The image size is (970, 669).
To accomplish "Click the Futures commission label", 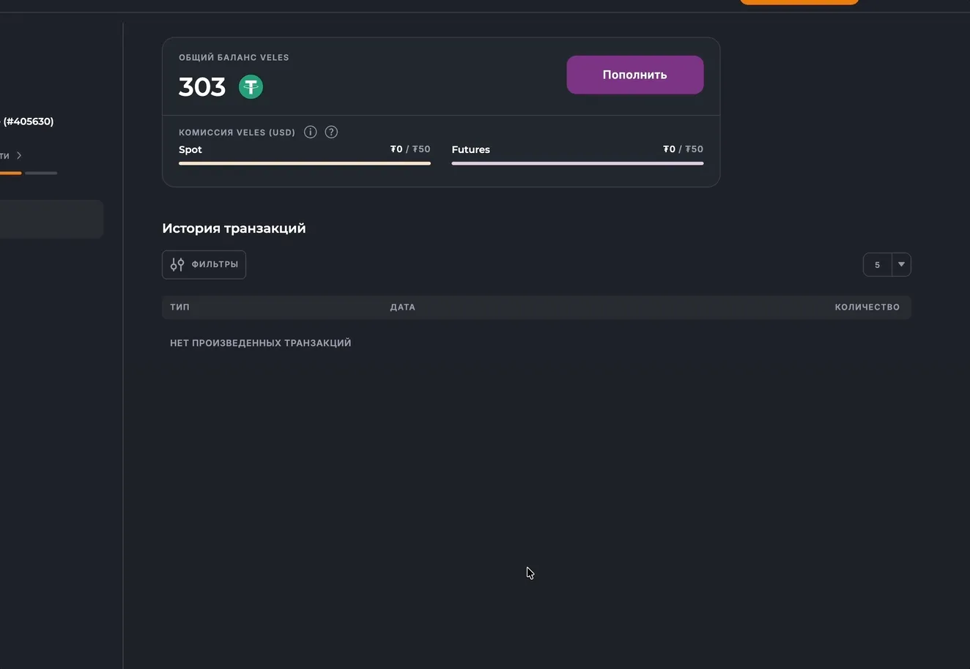I will [470, 149].
